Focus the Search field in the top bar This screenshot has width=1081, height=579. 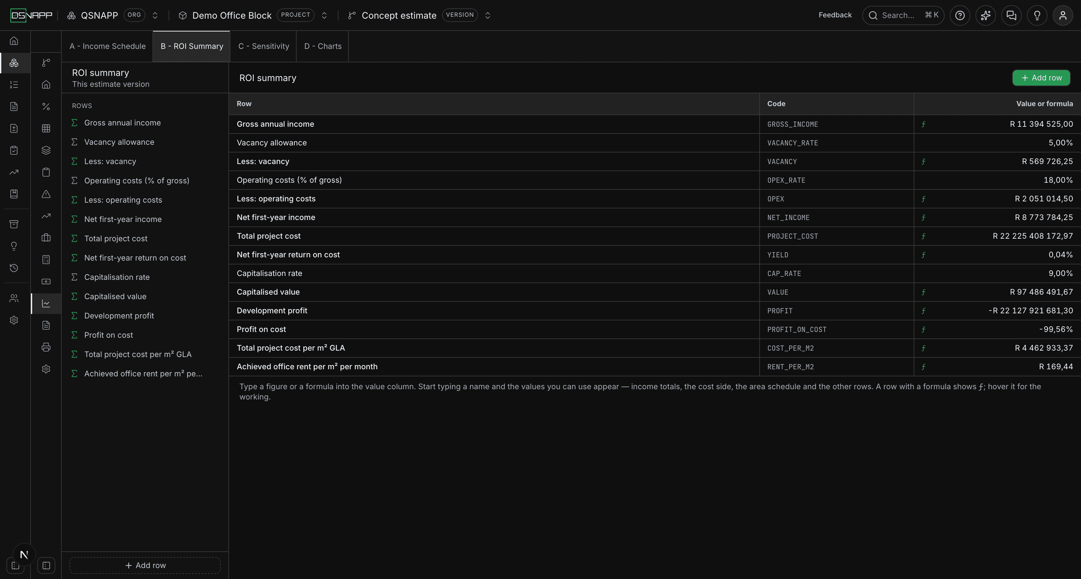pyautogui.click(x=903, y=15)
